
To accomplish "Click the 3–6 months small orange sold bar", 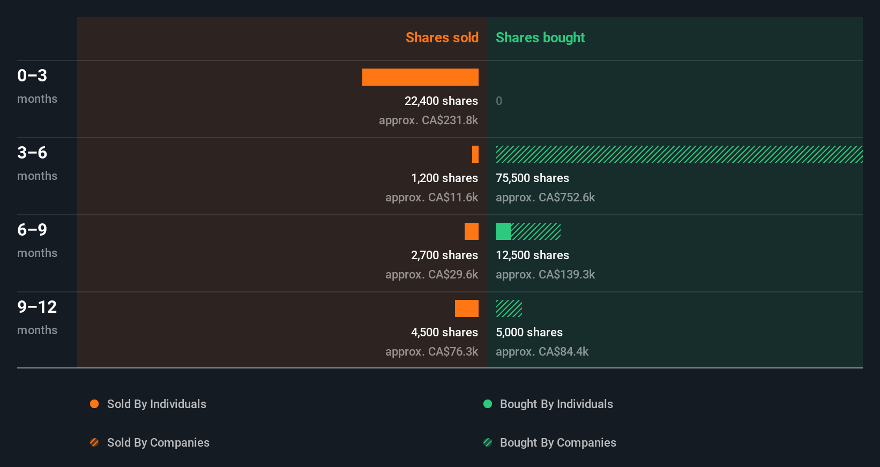I will click(475, 154).
